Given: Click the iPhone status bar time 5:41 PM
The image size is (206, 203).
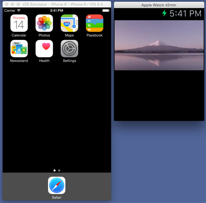Looking at the screenshot, I should (x=57, y=10).
